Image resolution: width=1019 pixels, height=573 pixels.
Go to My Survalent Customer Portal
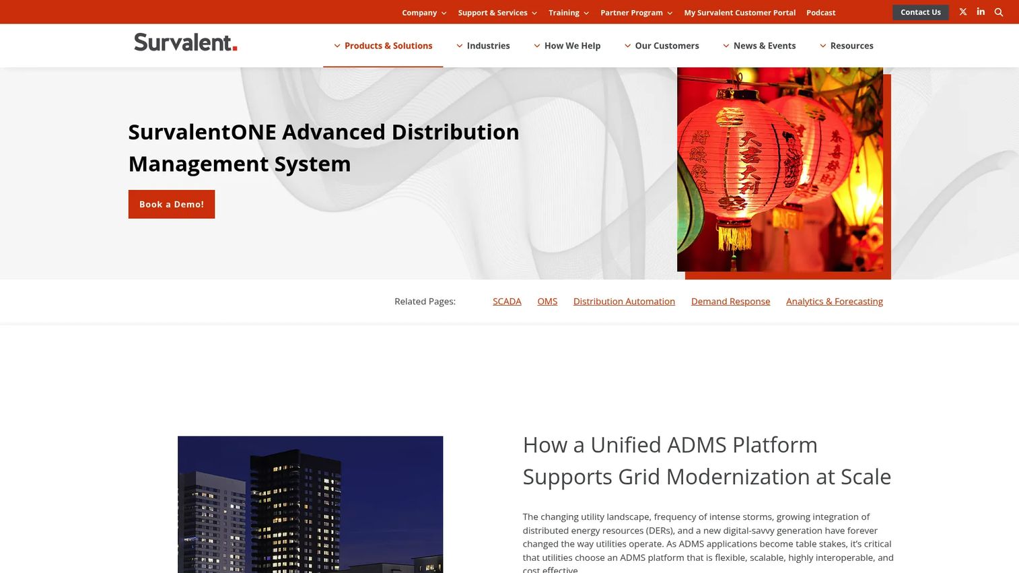740,13
